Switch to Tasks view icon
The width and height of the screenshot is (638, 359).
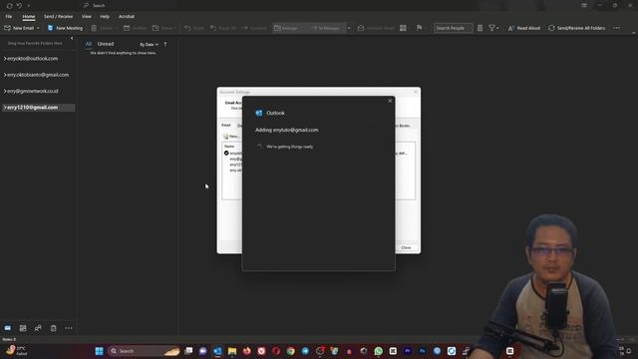point(53,328)
